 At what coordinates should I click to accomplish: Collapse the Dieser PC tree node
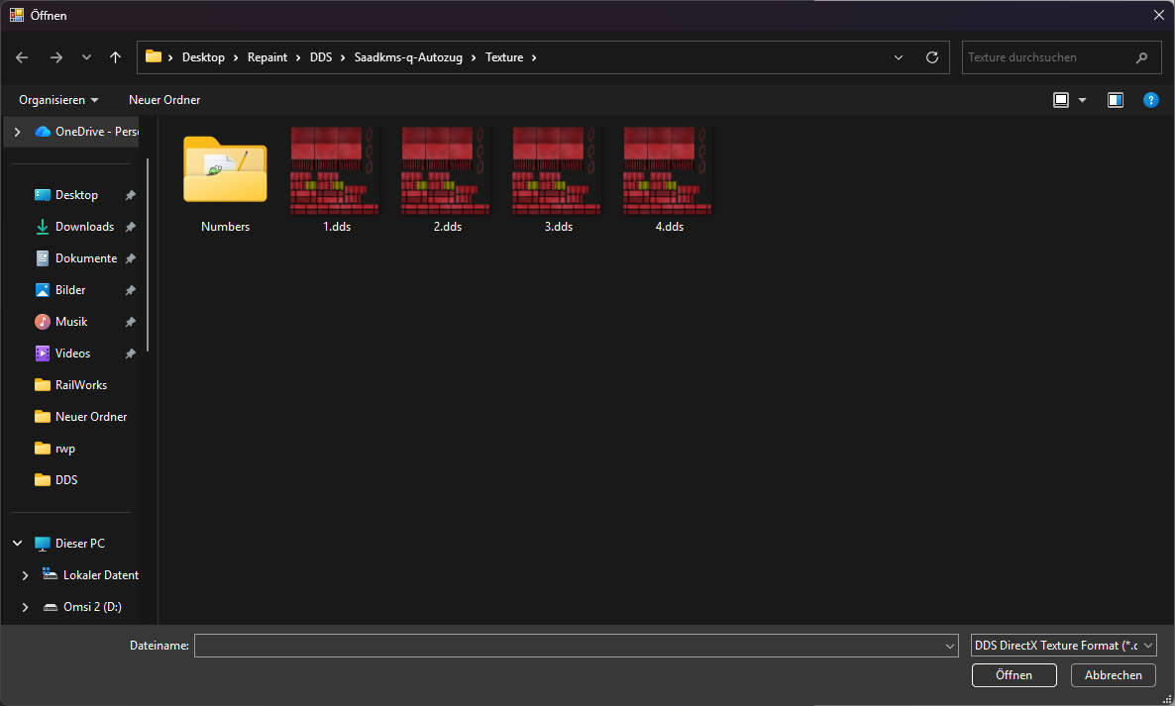(18, 544)
